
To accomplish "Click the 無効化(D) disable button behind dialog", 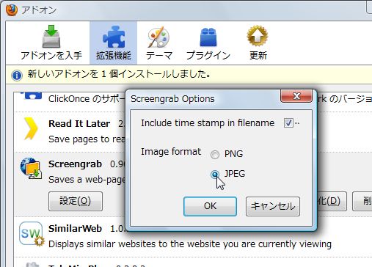I will pos(332,202).
